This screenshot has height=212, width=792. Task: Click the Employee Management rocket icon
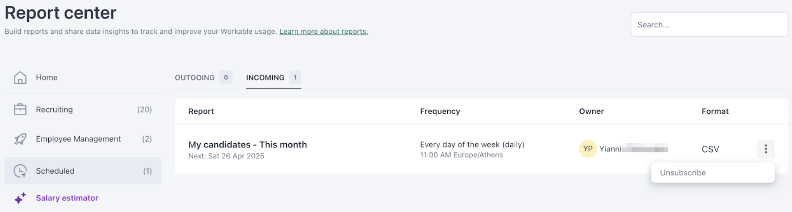(20, 139)
